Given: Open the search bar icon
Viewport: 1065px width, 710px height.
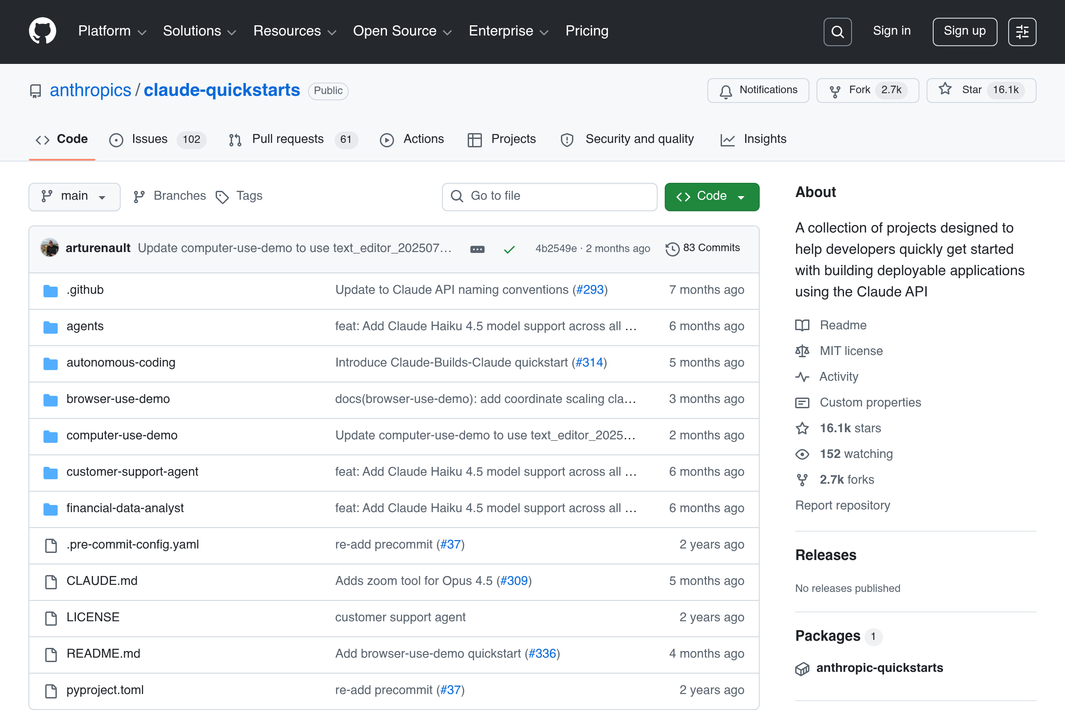Looking at the screenshot, I should (837, 31).
